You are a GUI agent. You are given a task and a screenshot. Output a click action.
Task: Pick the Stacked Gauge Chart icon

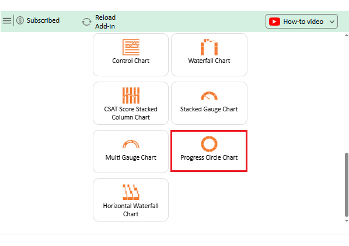(209, 96)
